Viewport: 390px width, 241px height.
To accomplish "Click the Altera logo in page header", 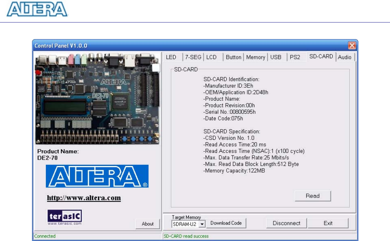I will (37, 9).
